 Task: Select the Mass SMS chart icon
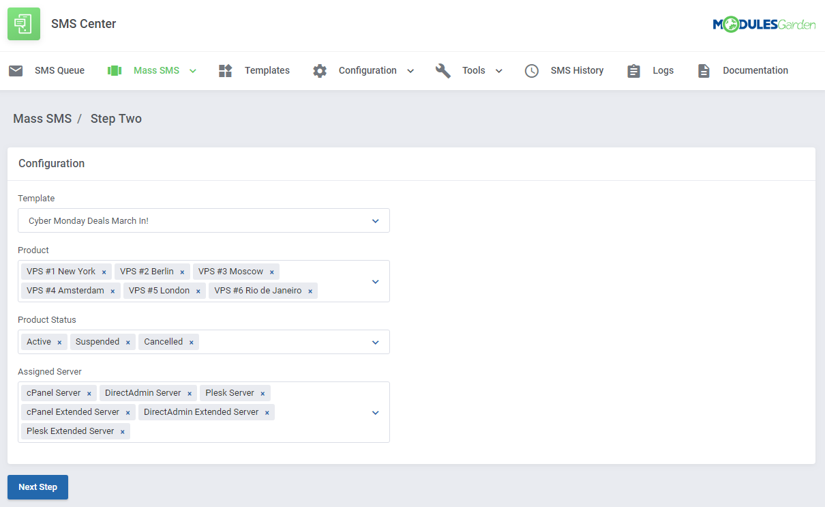pos(115,70)
